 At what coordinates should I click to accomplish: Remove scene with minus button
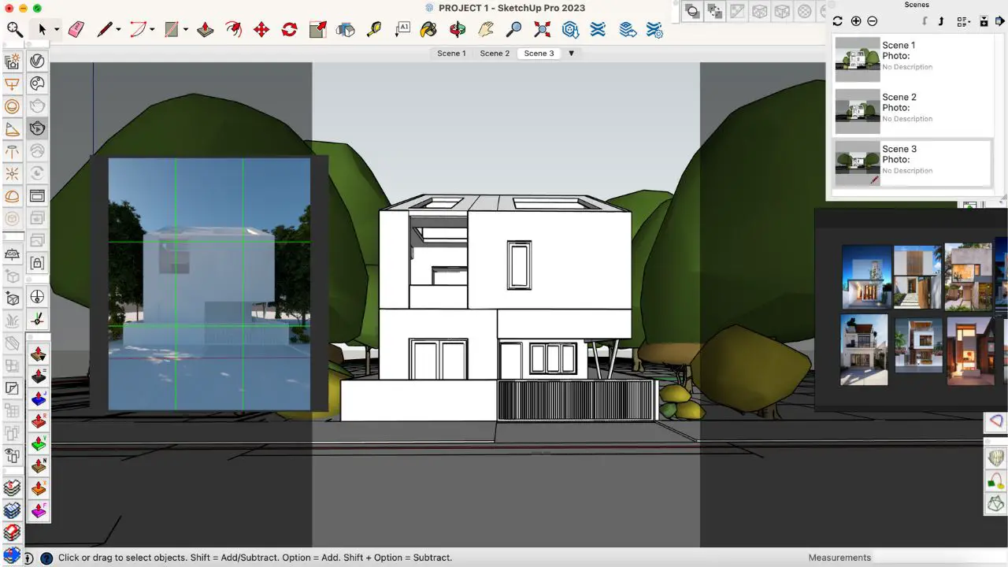pos(872,21)
